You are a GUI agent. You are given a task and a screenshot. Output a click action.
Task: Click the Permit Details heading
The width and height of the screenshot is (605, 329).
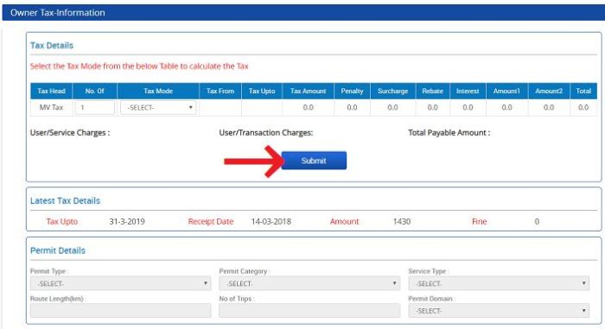(x=58, y=250)
